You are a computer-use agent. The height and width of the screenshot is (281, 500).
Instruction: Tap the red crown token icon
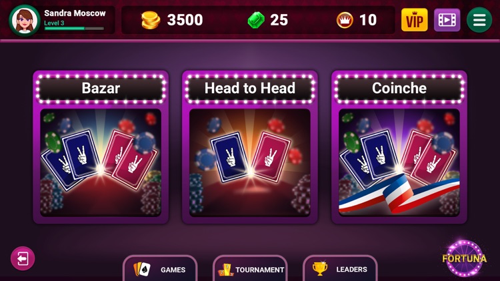pyautogui.click(x=345, y=20)
